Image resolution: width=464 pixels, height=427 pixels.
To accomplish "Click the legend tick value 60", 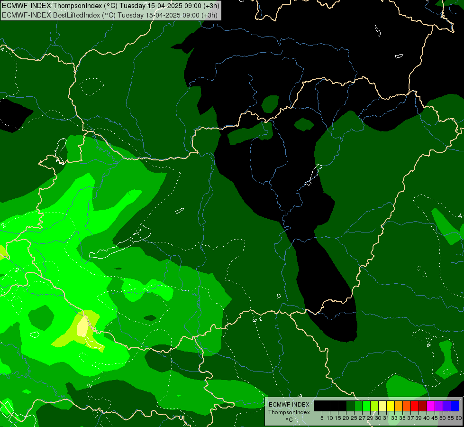I will [459, 418].
